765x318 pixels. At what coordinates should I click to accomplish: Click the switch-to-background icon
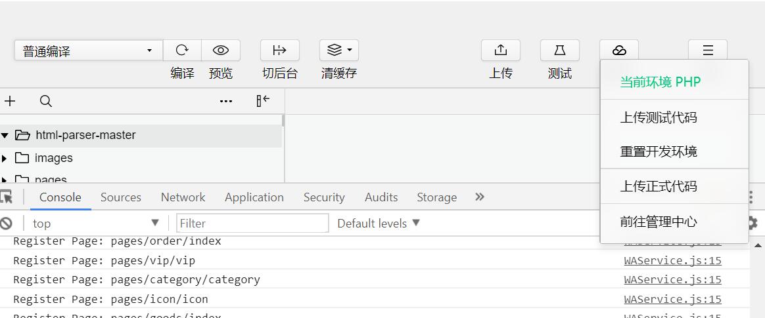[279, 50]
